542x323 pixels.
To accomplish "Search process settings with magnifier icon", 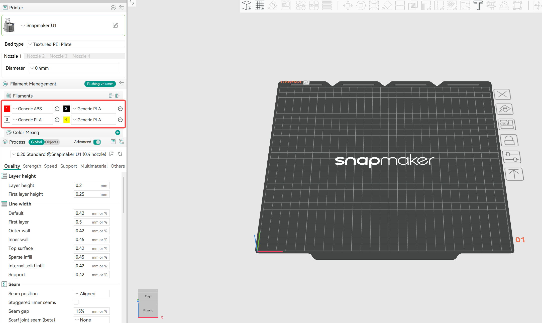I will point(120,154).
